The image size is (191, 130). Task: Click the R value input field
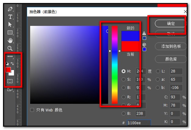[140, 97]
